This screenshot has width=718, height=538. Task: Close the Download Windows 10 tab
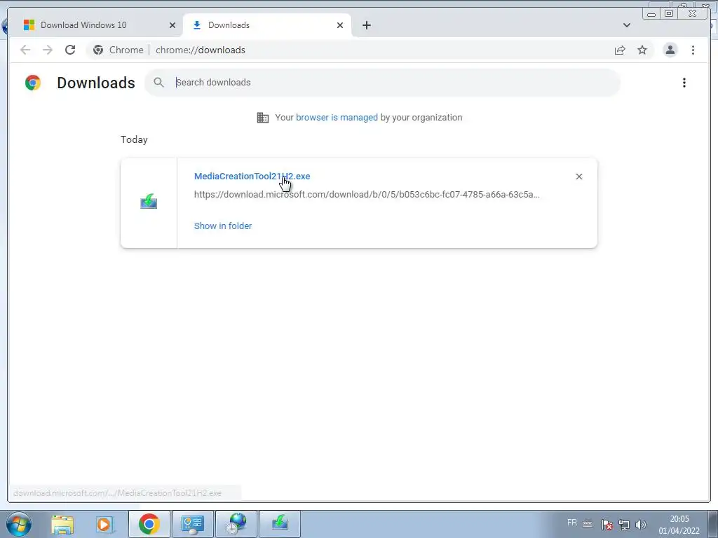tap(172, 25)
